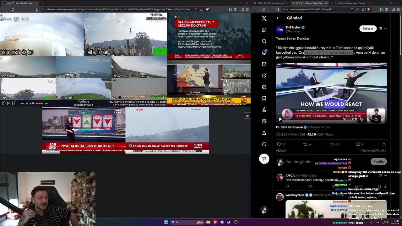Open Dr. Sefa Karahasan profile link
This screenshot has height=226, width=402.
[289, 127]
